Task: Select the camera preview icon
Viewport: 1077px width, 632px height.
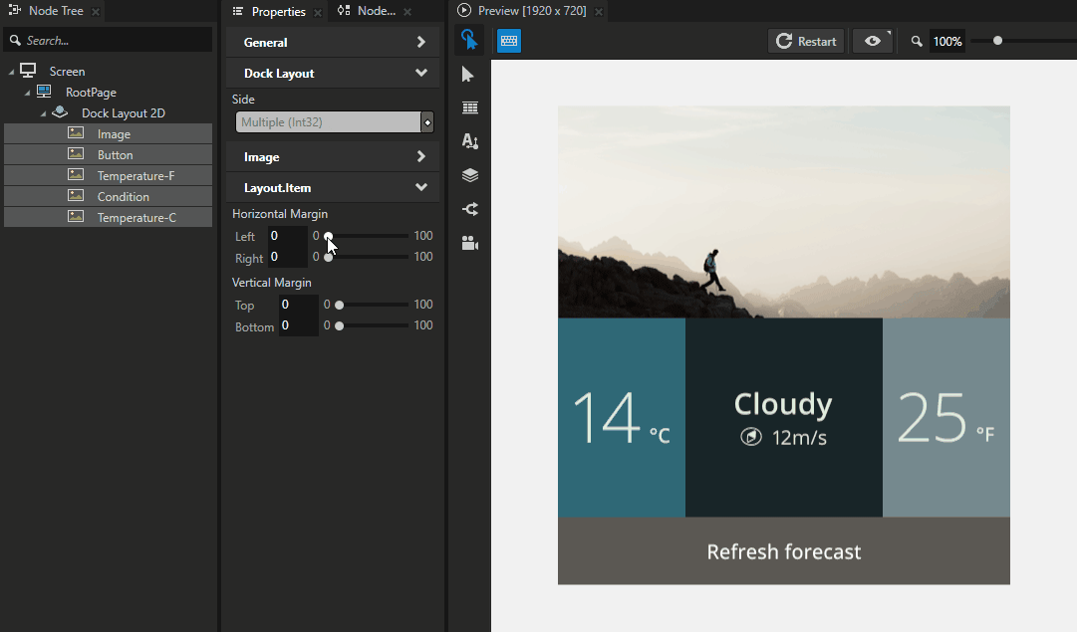Action: [469, 243]
